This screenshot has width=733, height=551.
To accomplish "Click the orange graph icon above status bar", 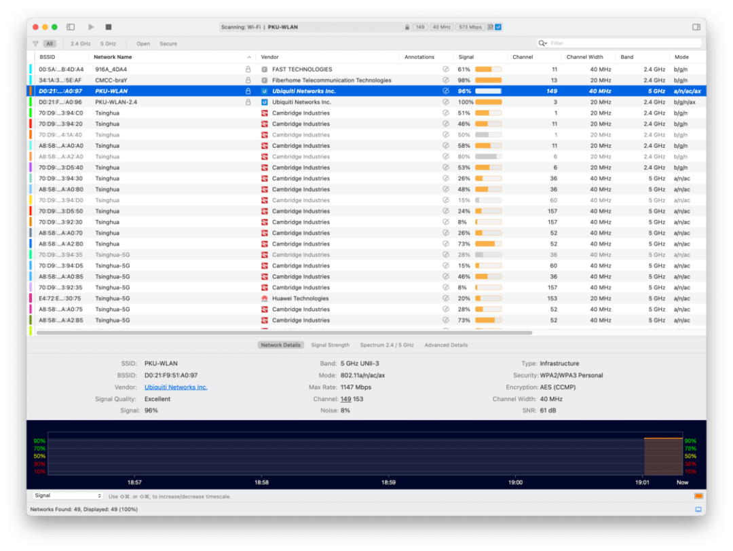I will [698, 496].
